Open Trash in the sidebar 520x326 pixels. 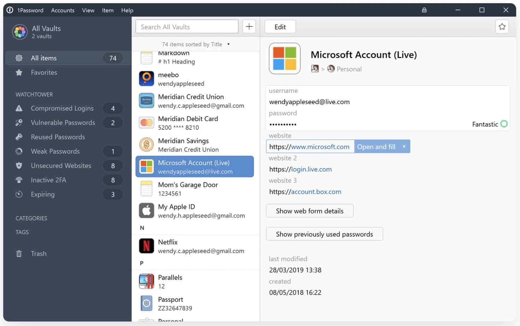coord(68,254)
